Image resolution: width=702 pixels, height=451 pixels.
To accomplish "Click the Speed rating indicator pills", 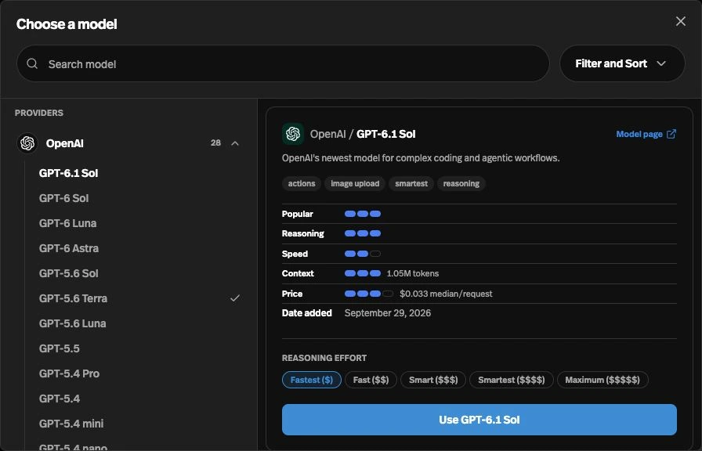I will pyautogui.click(x=363, y=254).
